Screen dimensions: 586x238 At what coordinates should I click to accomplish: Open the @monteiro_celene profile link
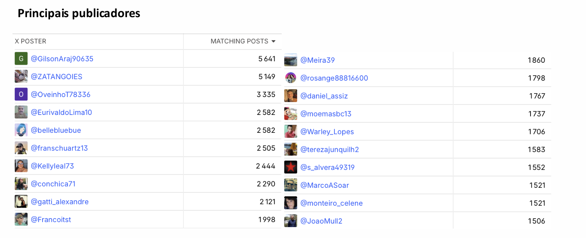(331, 203)
